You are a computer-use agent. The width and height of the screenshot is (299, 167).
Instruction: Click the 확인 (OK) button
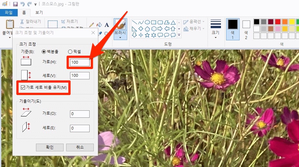point(50,147)
